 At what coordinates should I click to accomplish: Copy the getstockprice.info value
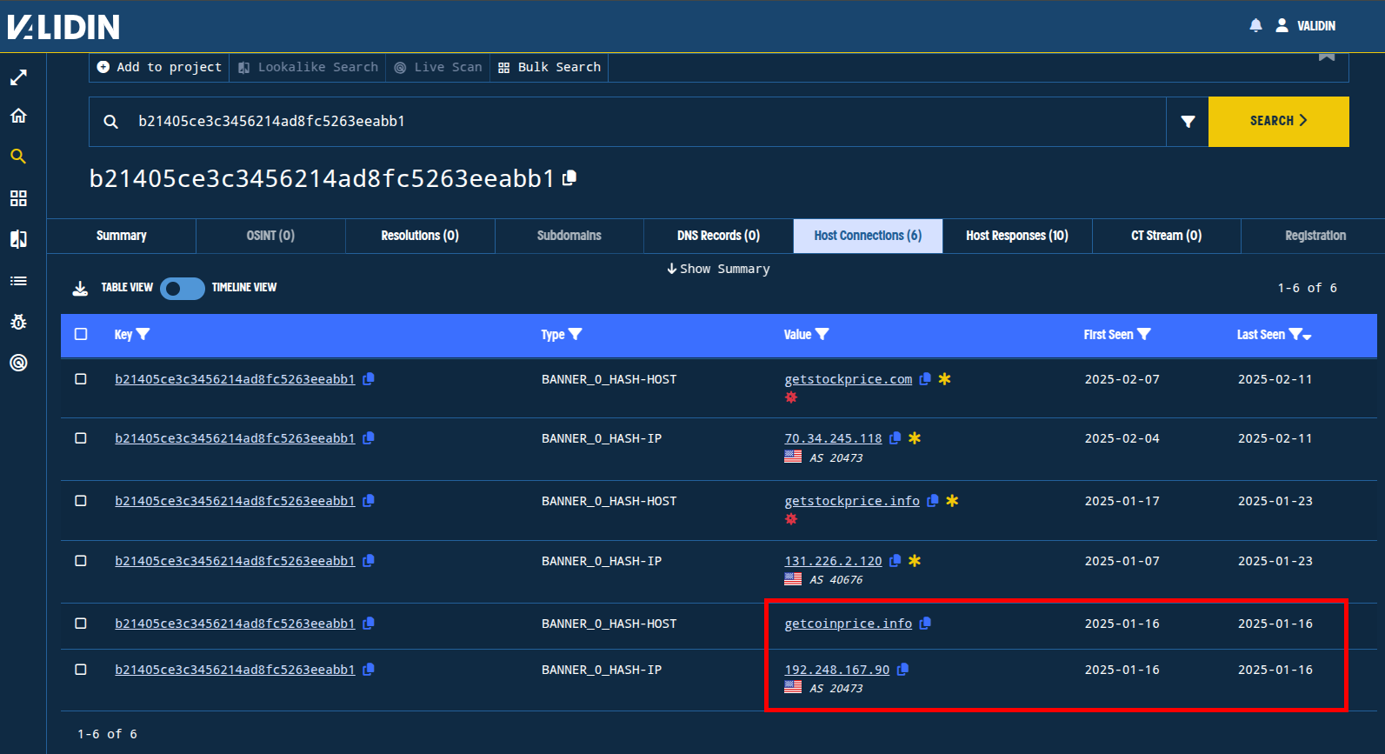(933, 501)
